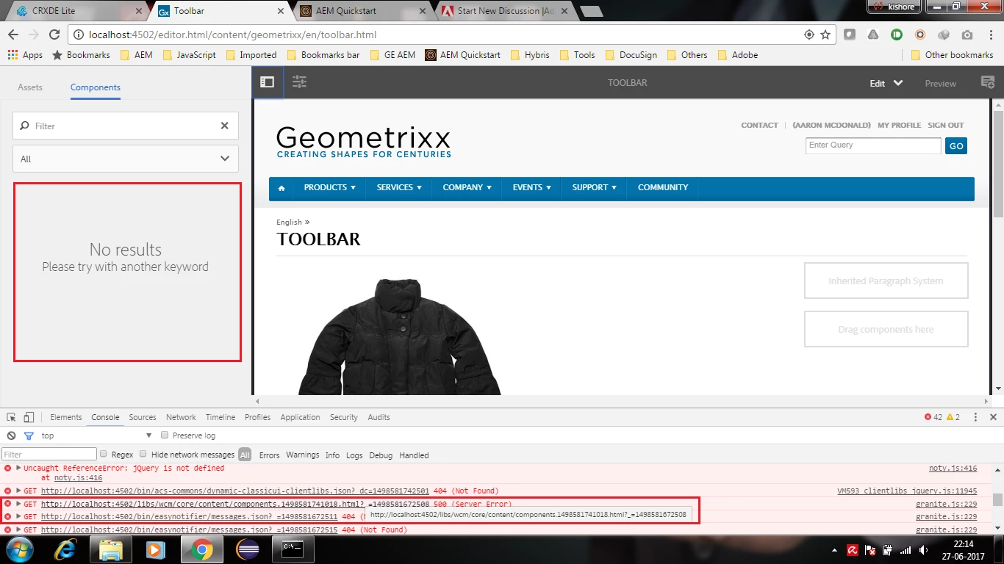1004x564 pixels.
Task: Open noty.js:416 source link
Action: click(x=953, y=469)
